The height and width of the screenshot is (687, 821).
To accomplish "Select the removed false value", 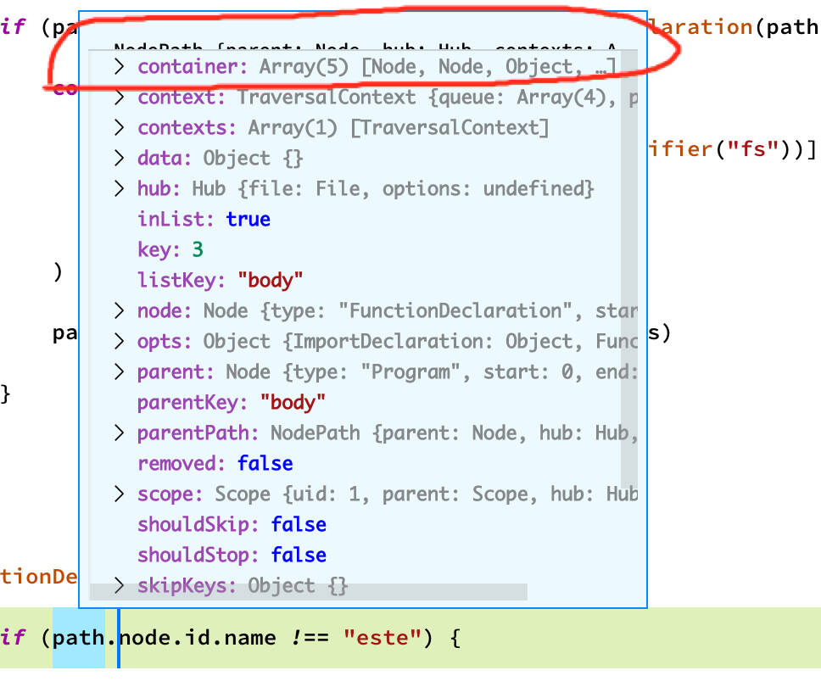I will pos(265,463).
